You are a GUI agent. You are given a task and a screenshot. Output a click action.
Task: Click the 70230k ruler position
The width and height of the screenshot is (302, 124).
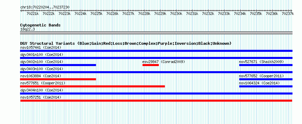click(x=176, y=14)
